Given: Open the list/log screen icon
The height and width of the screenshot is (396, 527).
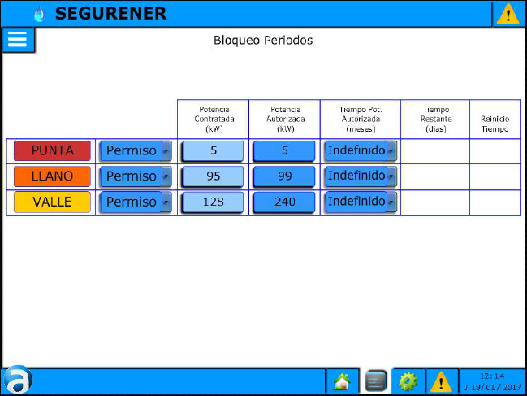Looking at the screenshot, I should 375,381.
